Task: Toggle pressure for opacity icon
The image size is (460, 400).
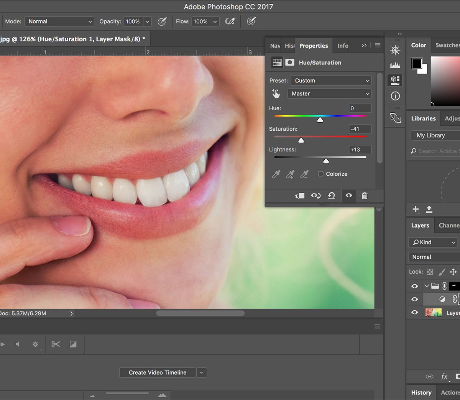Action: point(162,21)
